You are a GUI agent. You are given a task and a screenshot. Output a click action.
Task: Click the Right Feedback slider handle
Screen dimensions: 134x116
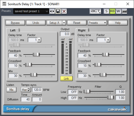point(105,54)
